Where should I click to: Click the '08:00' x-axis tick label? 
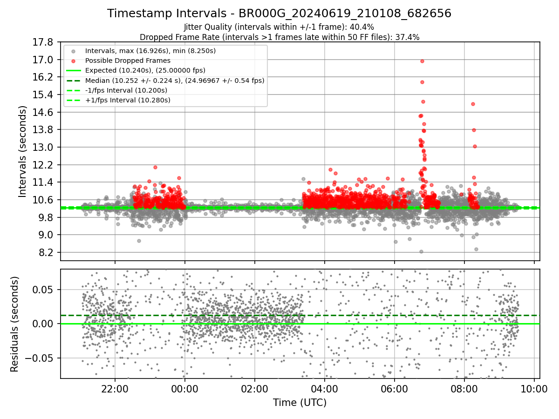tap(464, 388)
